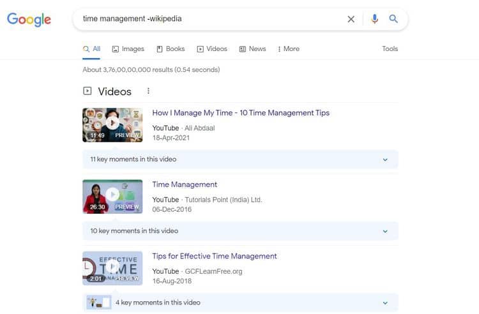Open 'Tips for Effective Time Management' link

tap(215, 256)
